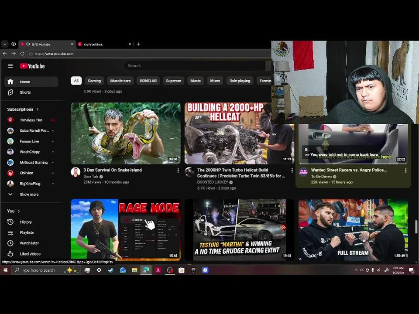The width and height of the screenshot is (419, 314).
Task: Open History in the sidebar
Action: [31, 222]
